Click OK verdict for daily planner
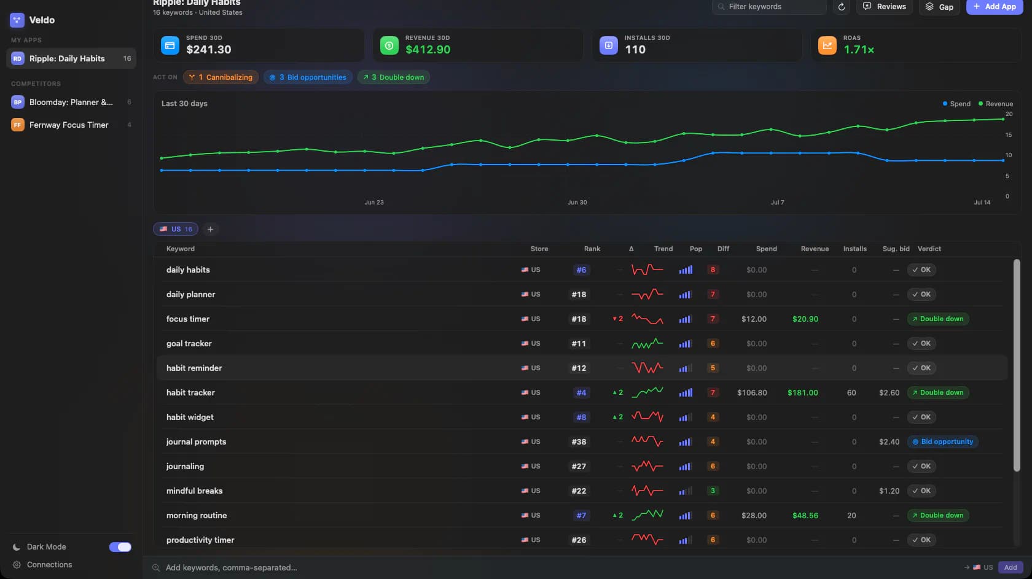Screen dimensions: 1032x579 click(921, 294)
